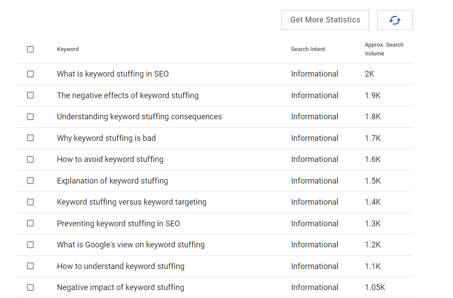Check 'The negative effects of keyword stuffing' row
The height and width of the screenshot is (298, 453).
(x=30, y=95)
